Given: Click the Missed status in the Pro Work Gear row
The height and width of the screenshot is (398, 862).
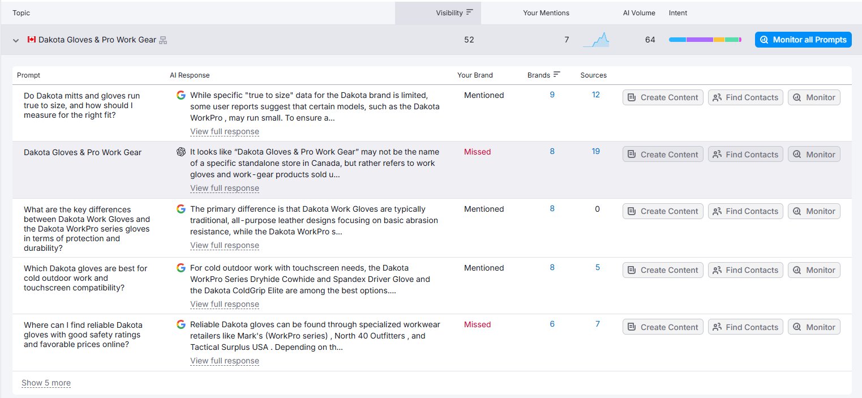Looking at the screenshot, I should pyautogui.click(x=477, y=152).
